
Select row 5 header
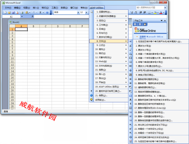point(12,42)
